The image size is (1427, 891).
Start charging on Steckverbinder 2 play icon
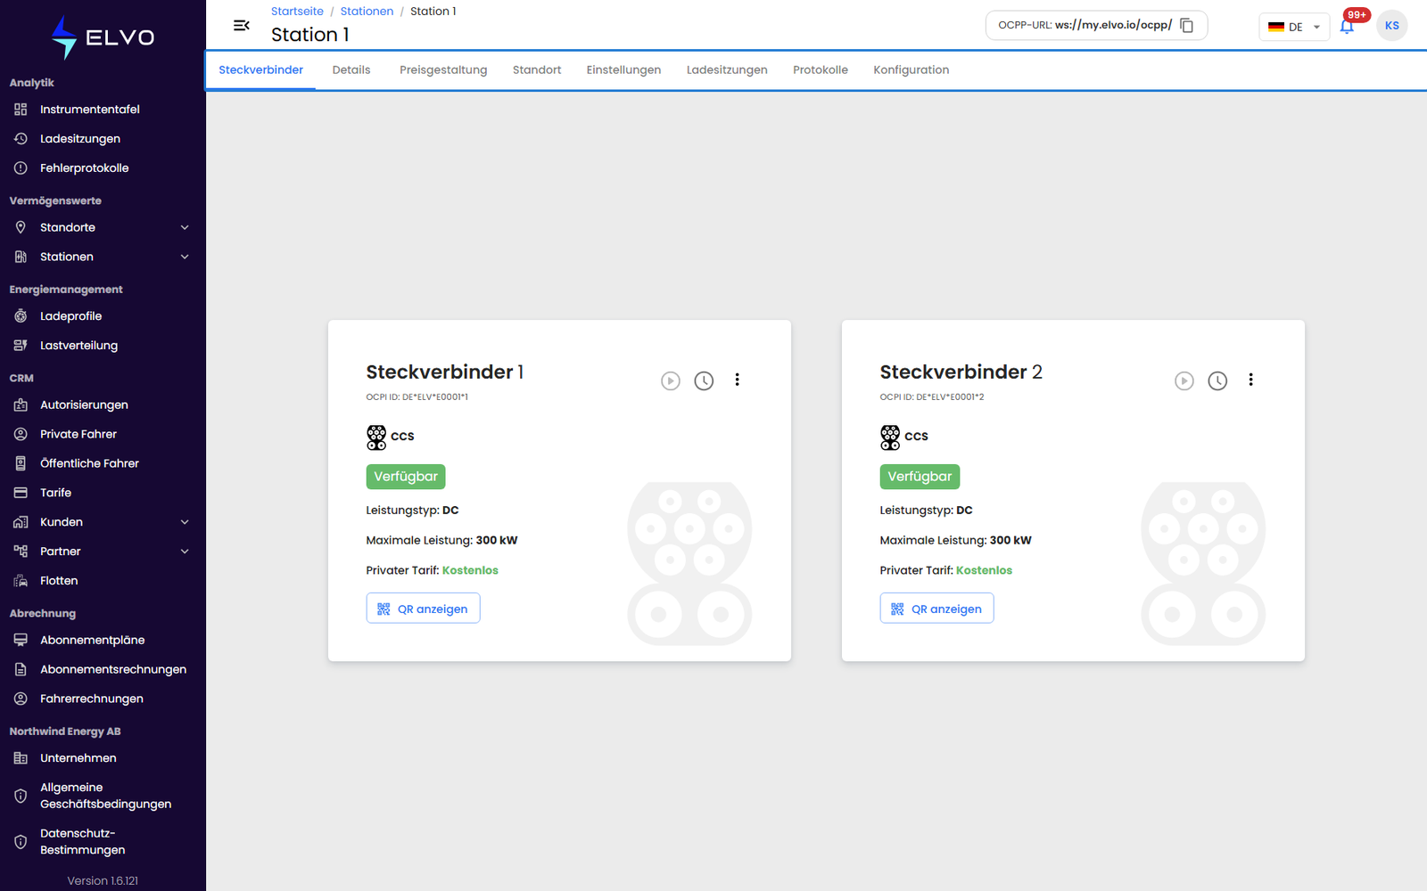pyautogui.click(x=1184, y=381)
